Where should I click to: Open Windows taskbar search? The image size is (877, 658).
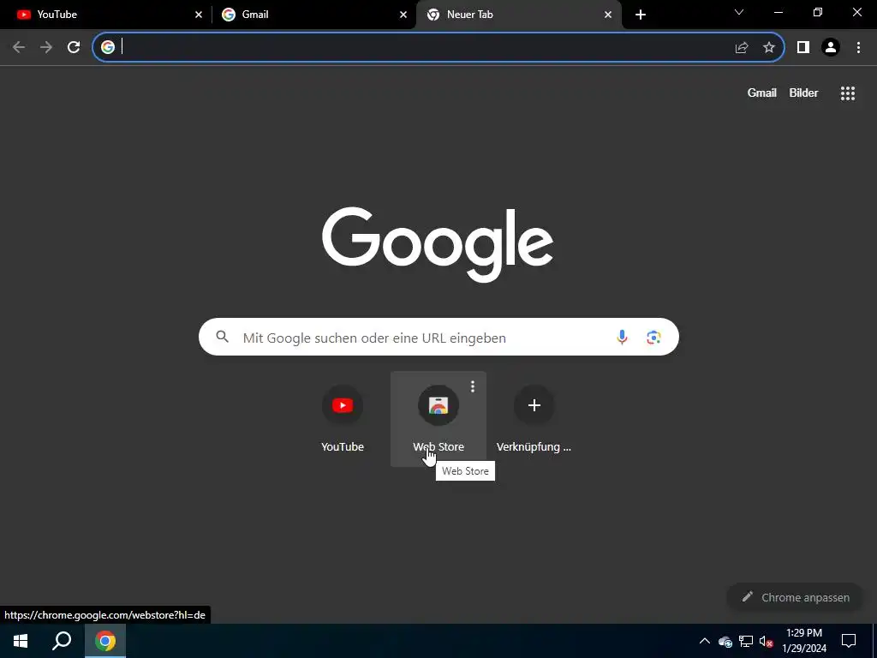(62, 641)
